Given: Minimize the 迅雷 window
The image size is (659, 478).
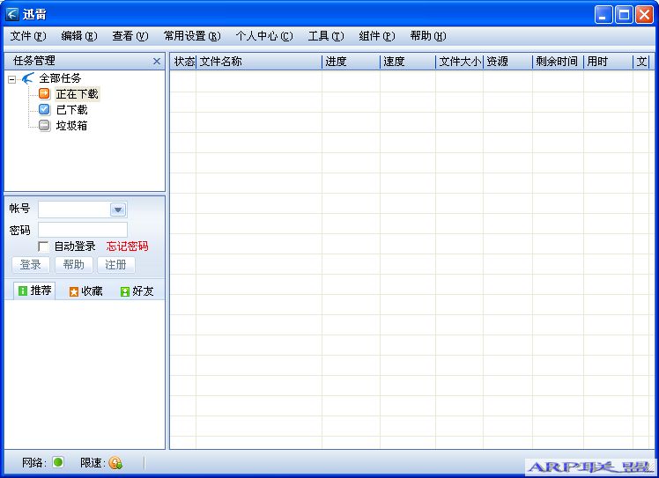Looking at the screenshot, I should click(603, 15).
